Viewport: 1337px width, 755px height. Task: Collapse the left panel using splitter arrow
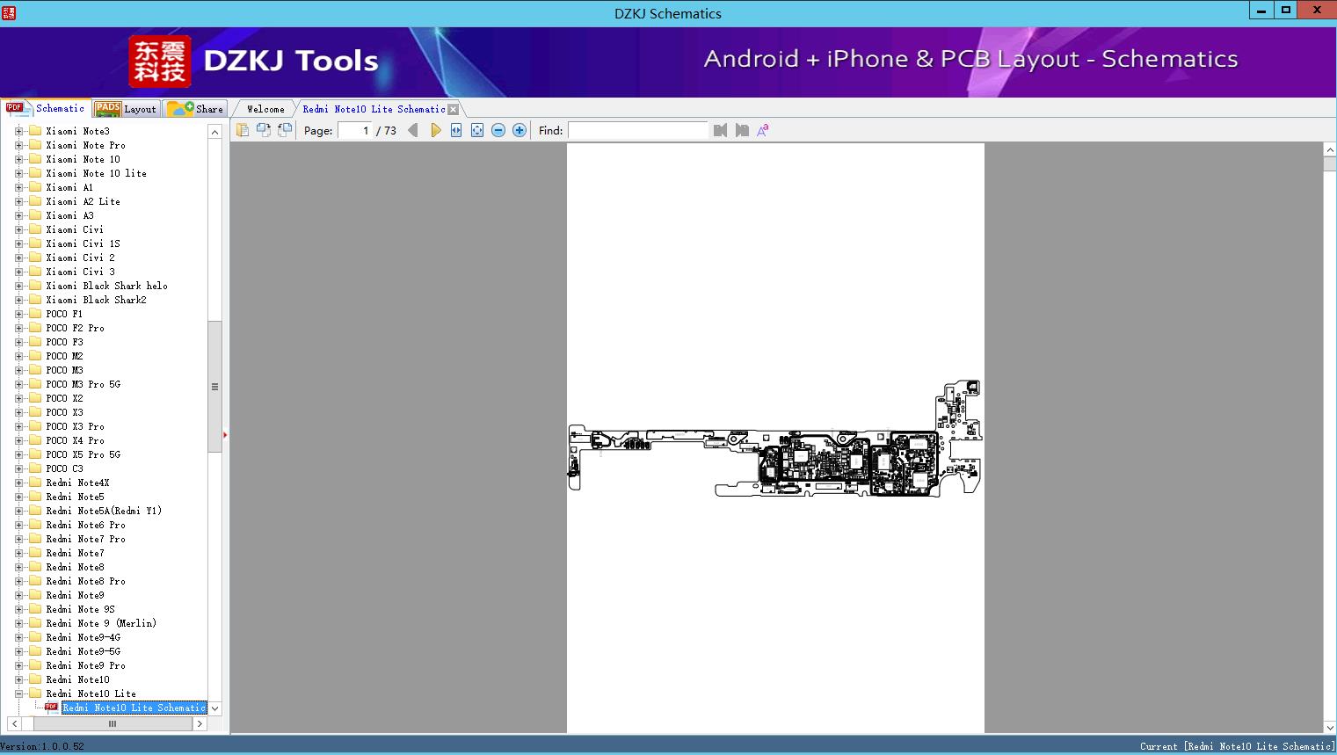225,434
